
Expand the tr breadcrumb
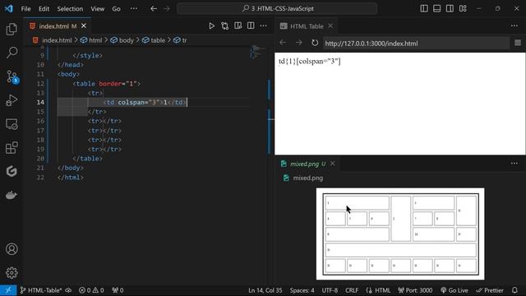[x=180, y=40]
